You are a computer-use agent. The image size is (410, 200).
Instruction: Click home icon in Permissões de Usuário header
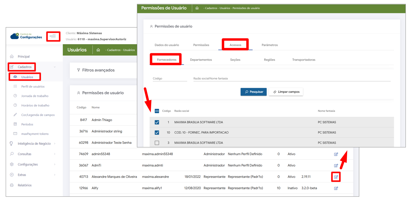(197, 8)
